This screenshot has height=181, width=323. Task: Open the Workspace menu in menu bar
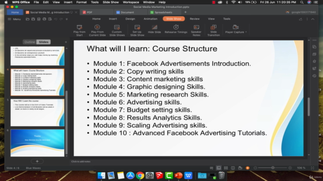point(131,2)
